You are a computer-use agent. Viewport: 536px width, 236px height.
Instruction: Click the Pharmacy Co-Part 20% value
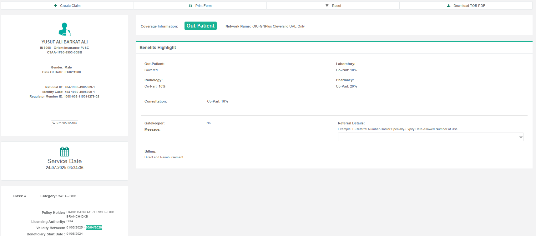(x=346, y=87)
